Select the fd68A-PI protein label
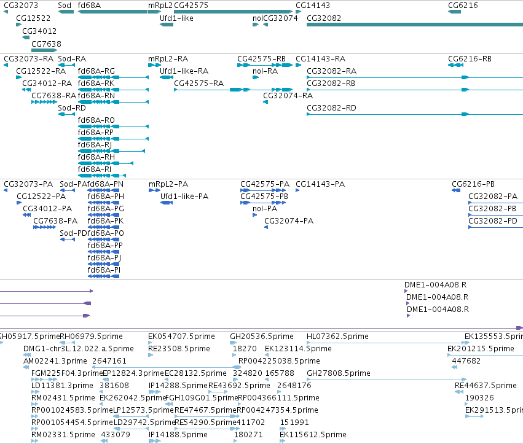Viewport: 523px width, 444px height. (104, 270)
